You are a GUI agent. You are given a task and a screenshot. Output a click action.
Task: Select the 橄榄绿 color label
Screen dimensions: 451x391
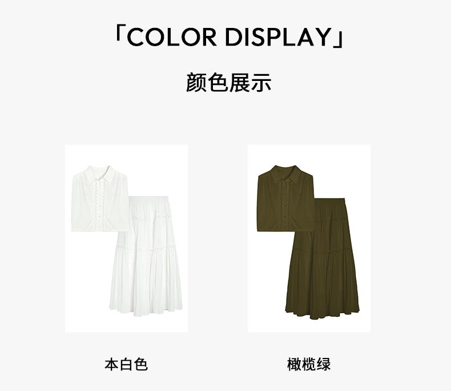[309, 364]
